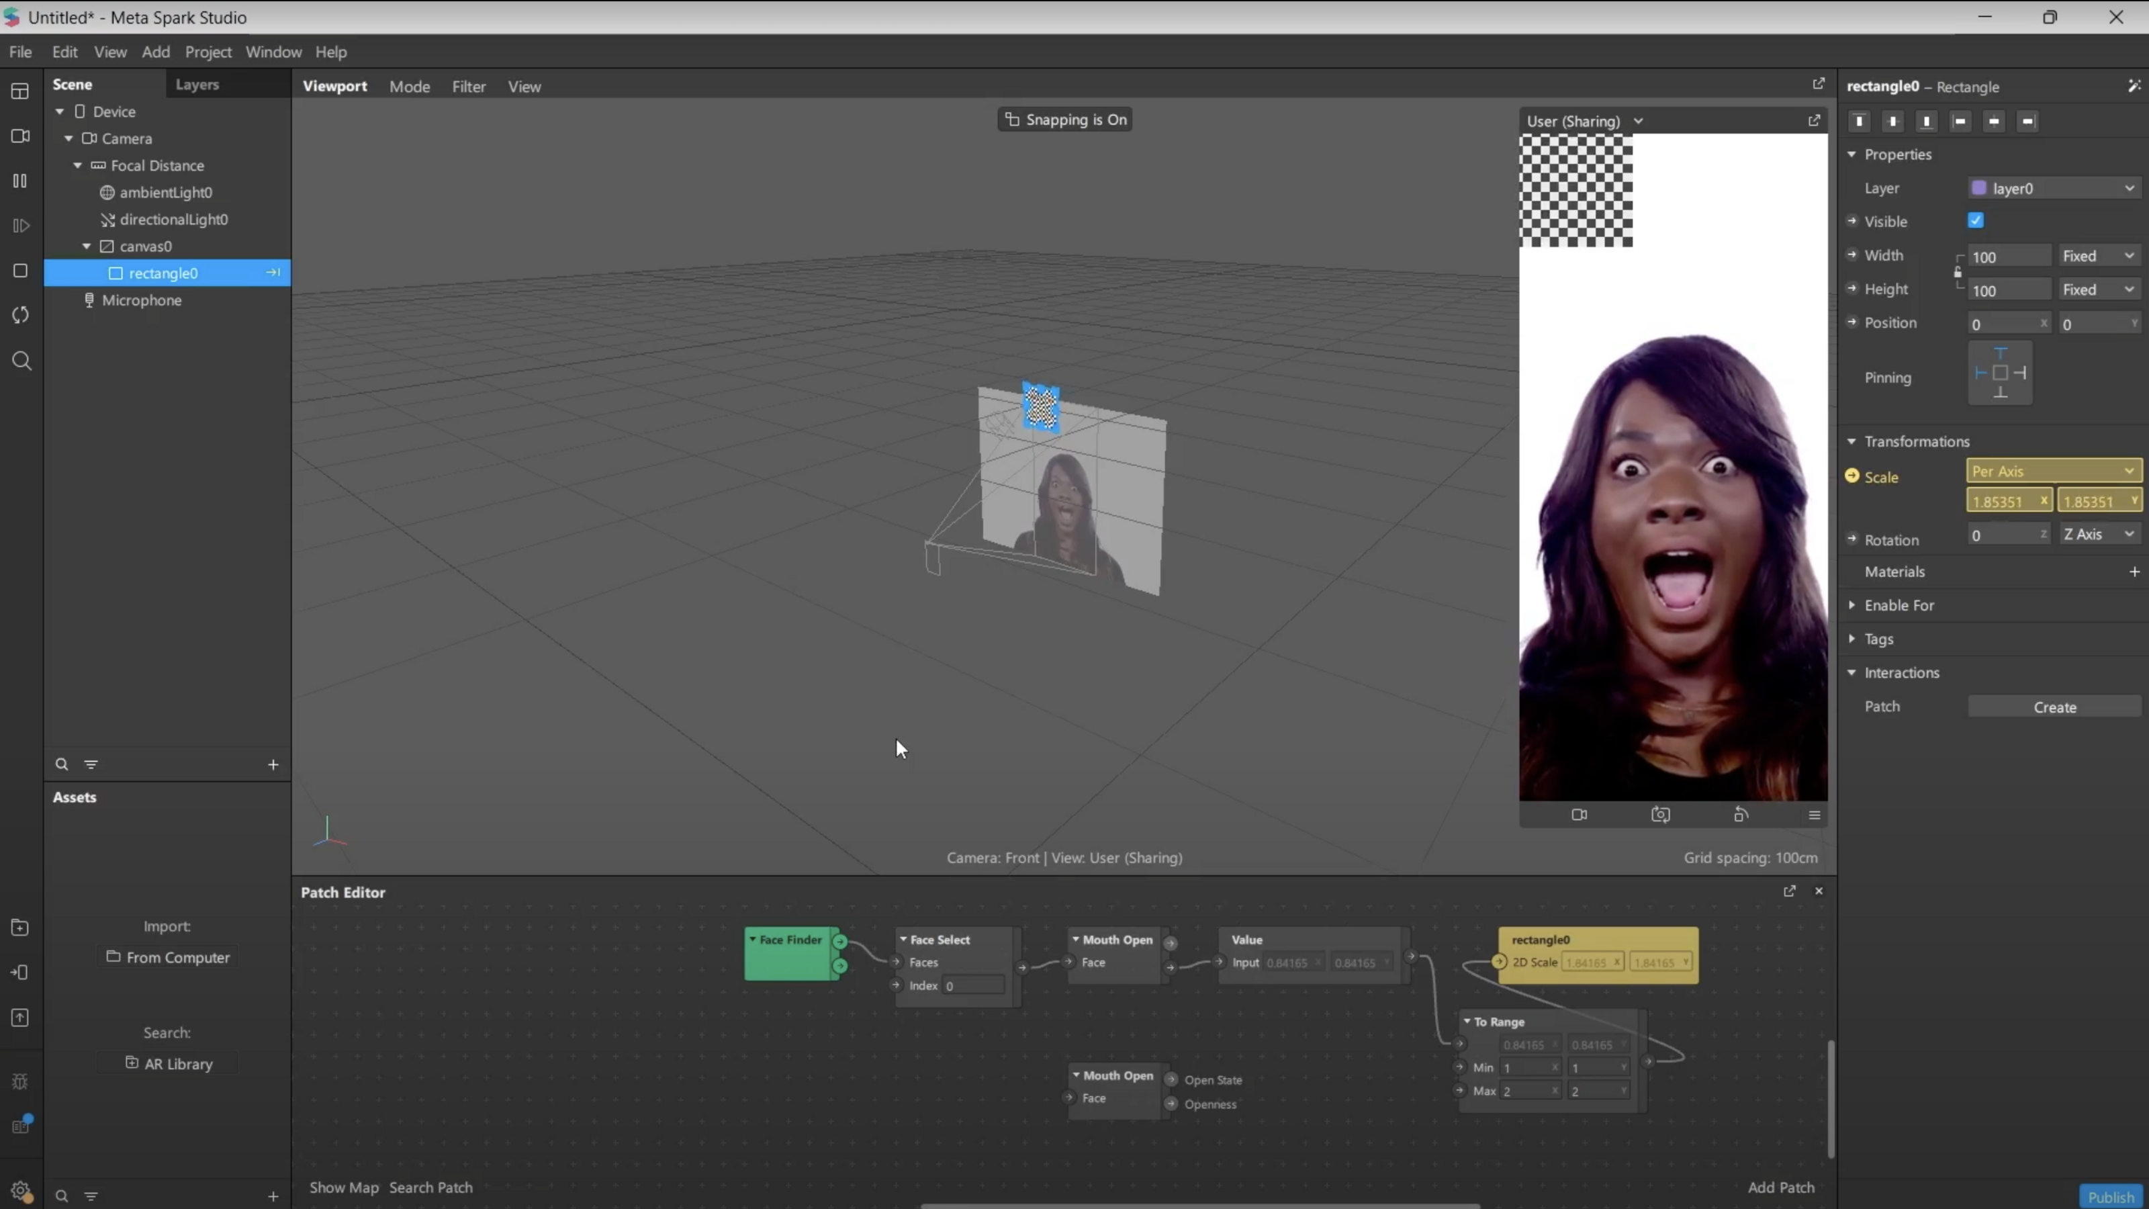Select the simulation restart icon in left sidebar
This screenshot has width=2149, height=1209.
[19, 314]
